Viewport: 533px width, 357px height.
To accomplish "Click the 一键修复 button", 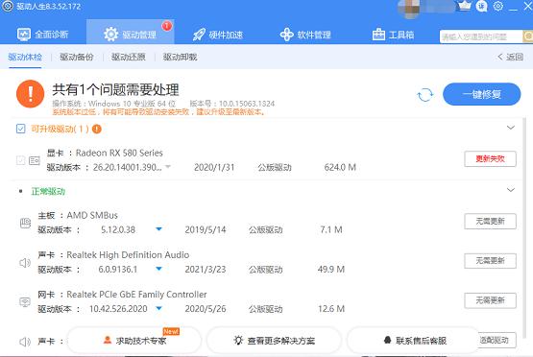I will [x=482, y=94].
